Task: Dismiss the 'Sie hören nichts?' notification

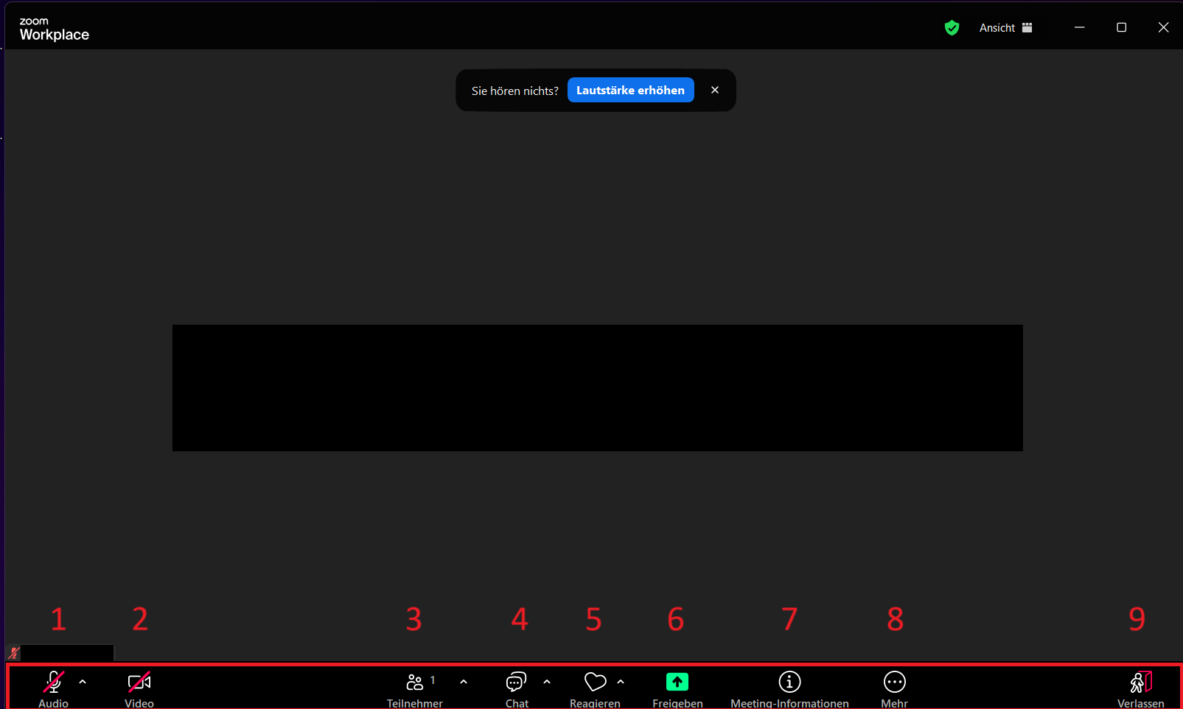Action: tap(715, 90)
